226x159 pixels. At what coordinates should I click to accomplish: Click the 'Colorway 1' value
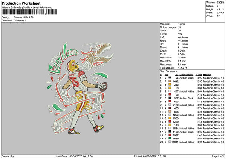[20, 21]
